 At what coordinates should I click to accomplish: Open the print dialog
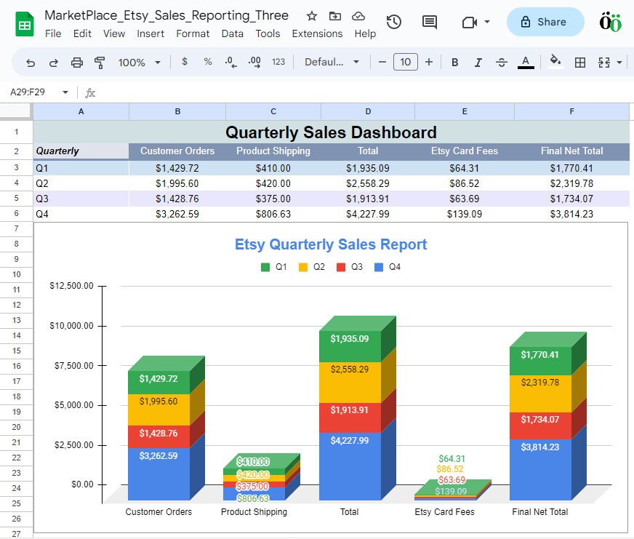click(x=76, y=62)
